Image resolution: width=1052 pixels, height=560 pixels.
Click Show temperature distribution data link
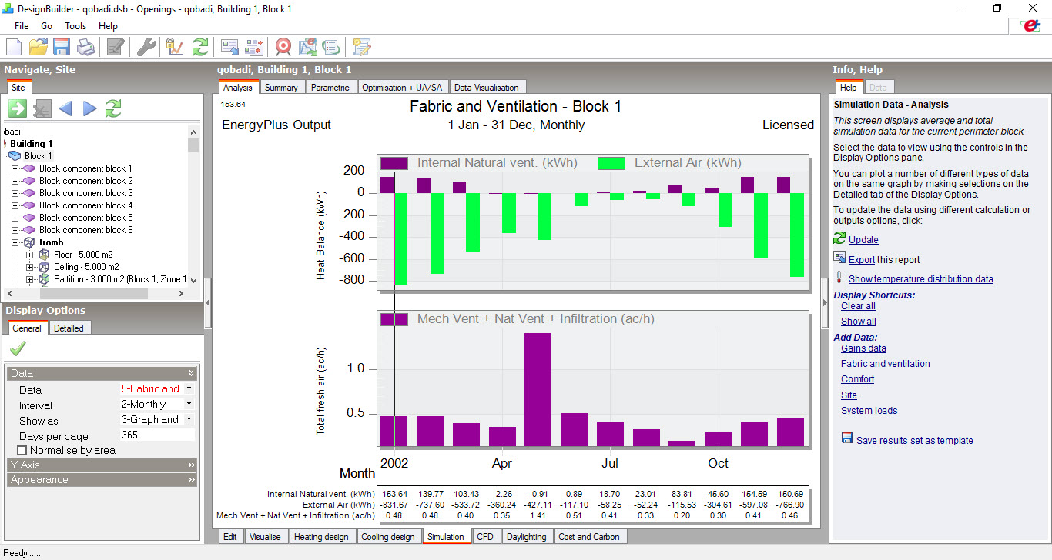coord(921,279)
